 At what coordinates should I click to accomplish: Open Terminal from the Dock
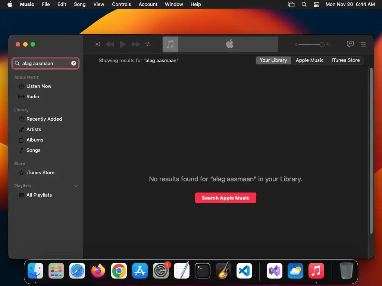(203, 271)
